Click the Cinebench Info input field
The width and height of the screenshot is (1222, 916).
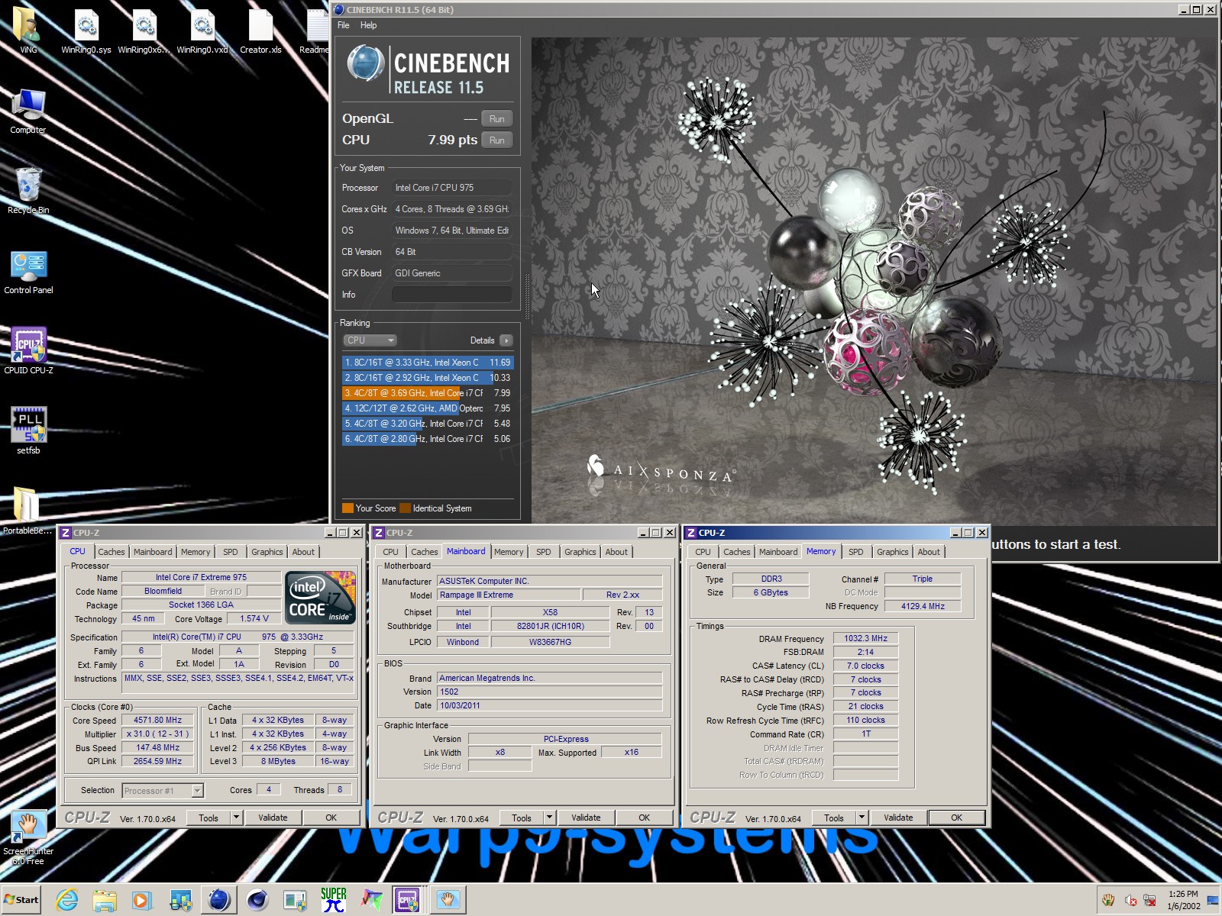pyautogui.click(x=452, y=295)
